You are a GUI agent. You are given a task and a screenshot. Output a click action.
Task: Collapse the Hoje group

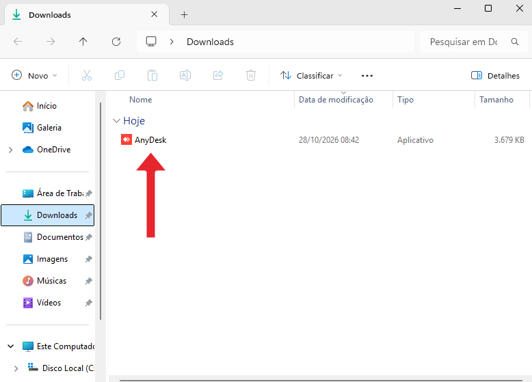(116, 121)
